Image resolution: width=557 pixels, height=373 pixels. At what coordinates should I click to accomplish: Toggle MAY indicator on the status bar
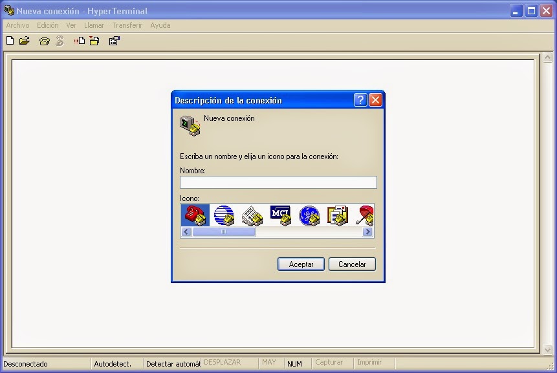pos(270,363)
